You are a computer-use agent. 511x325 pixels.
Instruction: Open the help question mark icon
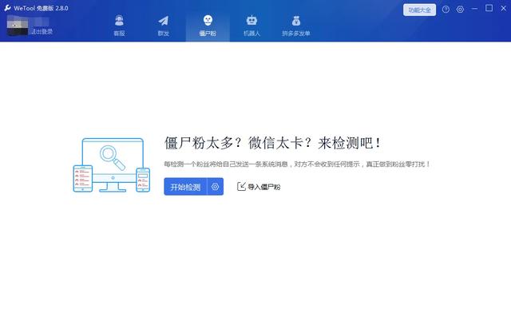(x=446, y=10)
